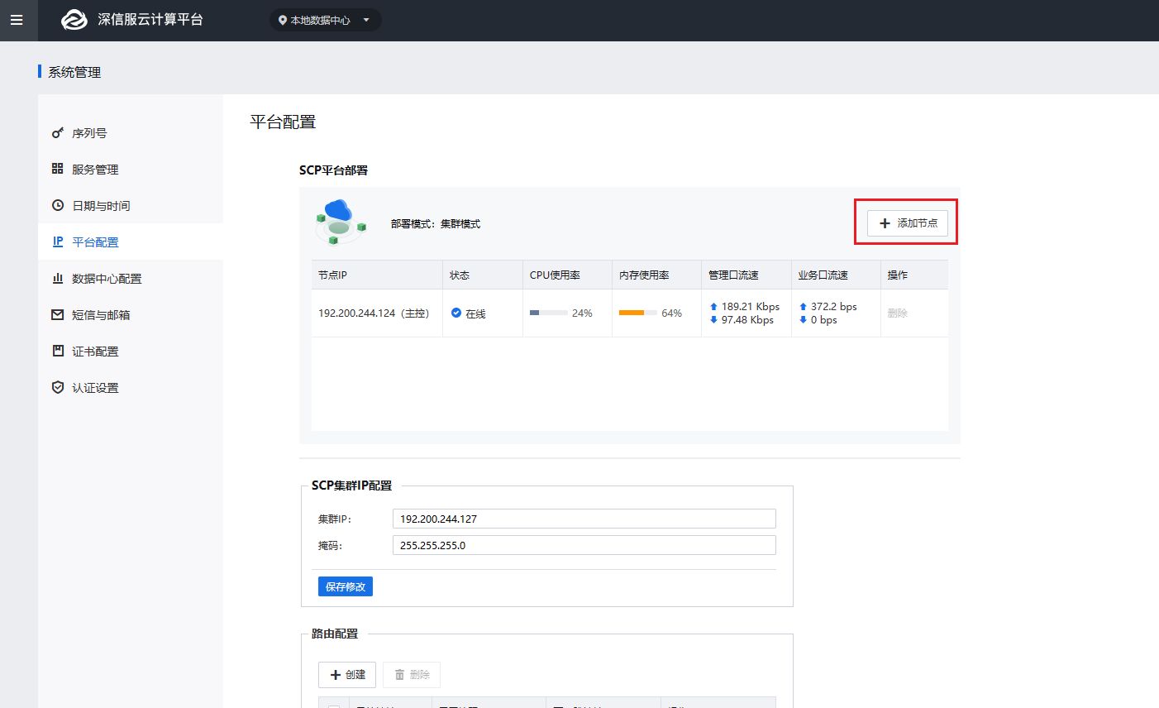Click 创建 in 路由配置
1159x708 pixels.
pyautogui.click(x=347, y=675)
